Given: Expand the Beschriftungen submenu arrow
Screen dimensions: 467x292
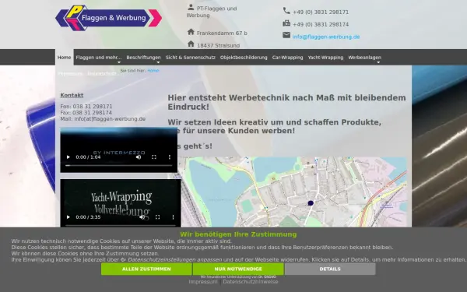Looking at the screenshot, I should [158, 62].
